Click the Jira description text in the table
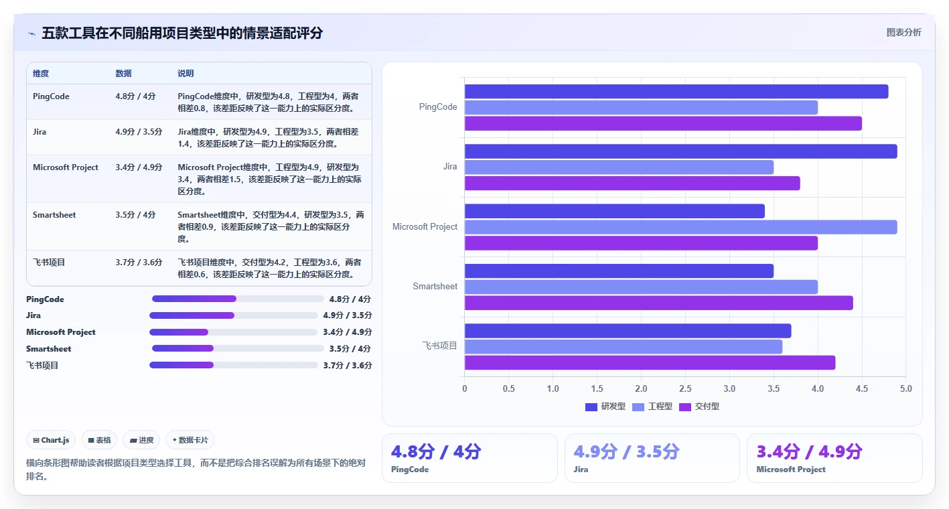The image size is (949, 509). click(268, 138)
